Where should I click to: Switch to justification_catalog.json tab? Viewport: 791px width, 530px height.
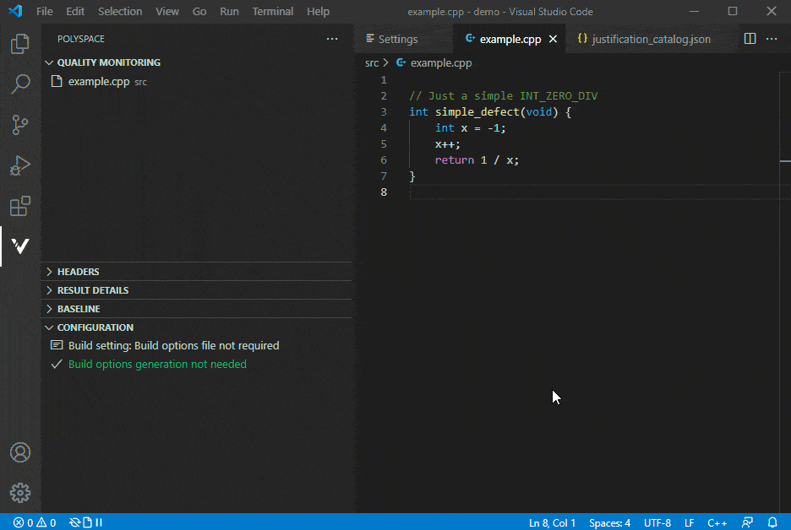pos(651,39)
